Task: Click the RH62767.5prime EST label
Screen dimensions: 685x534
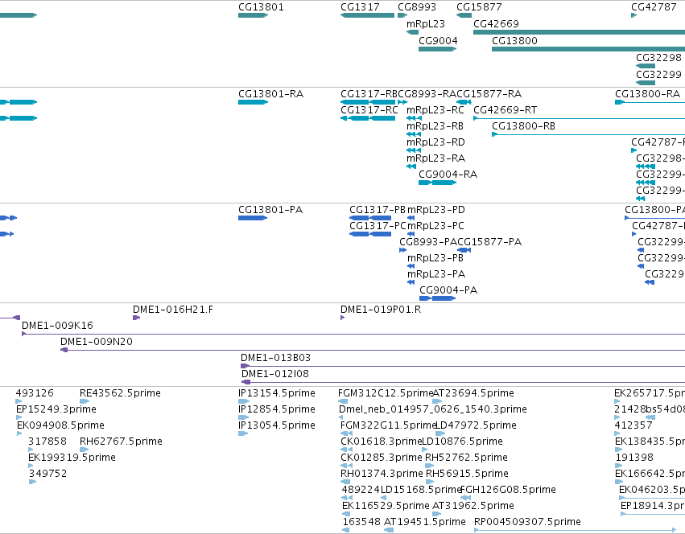Action: [121, 442]
